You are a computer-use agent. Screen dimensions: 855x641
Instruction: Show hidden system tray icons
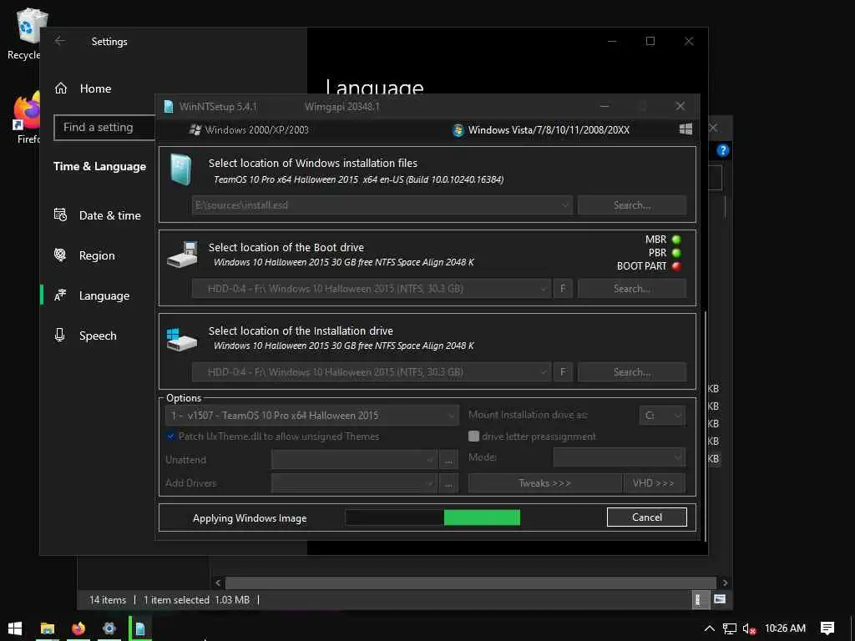click(x=710, y=628)
